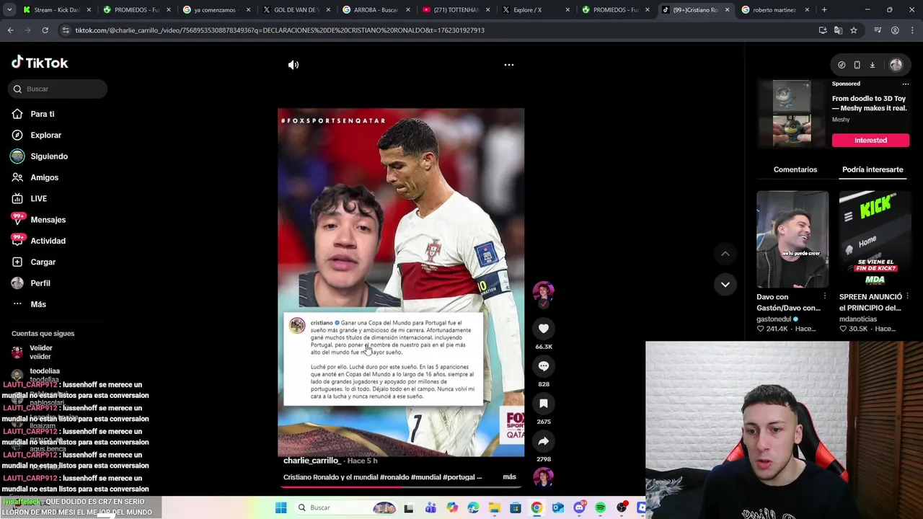
Task: Open the spinning sound disc avatar
Action: click(543, 477)
